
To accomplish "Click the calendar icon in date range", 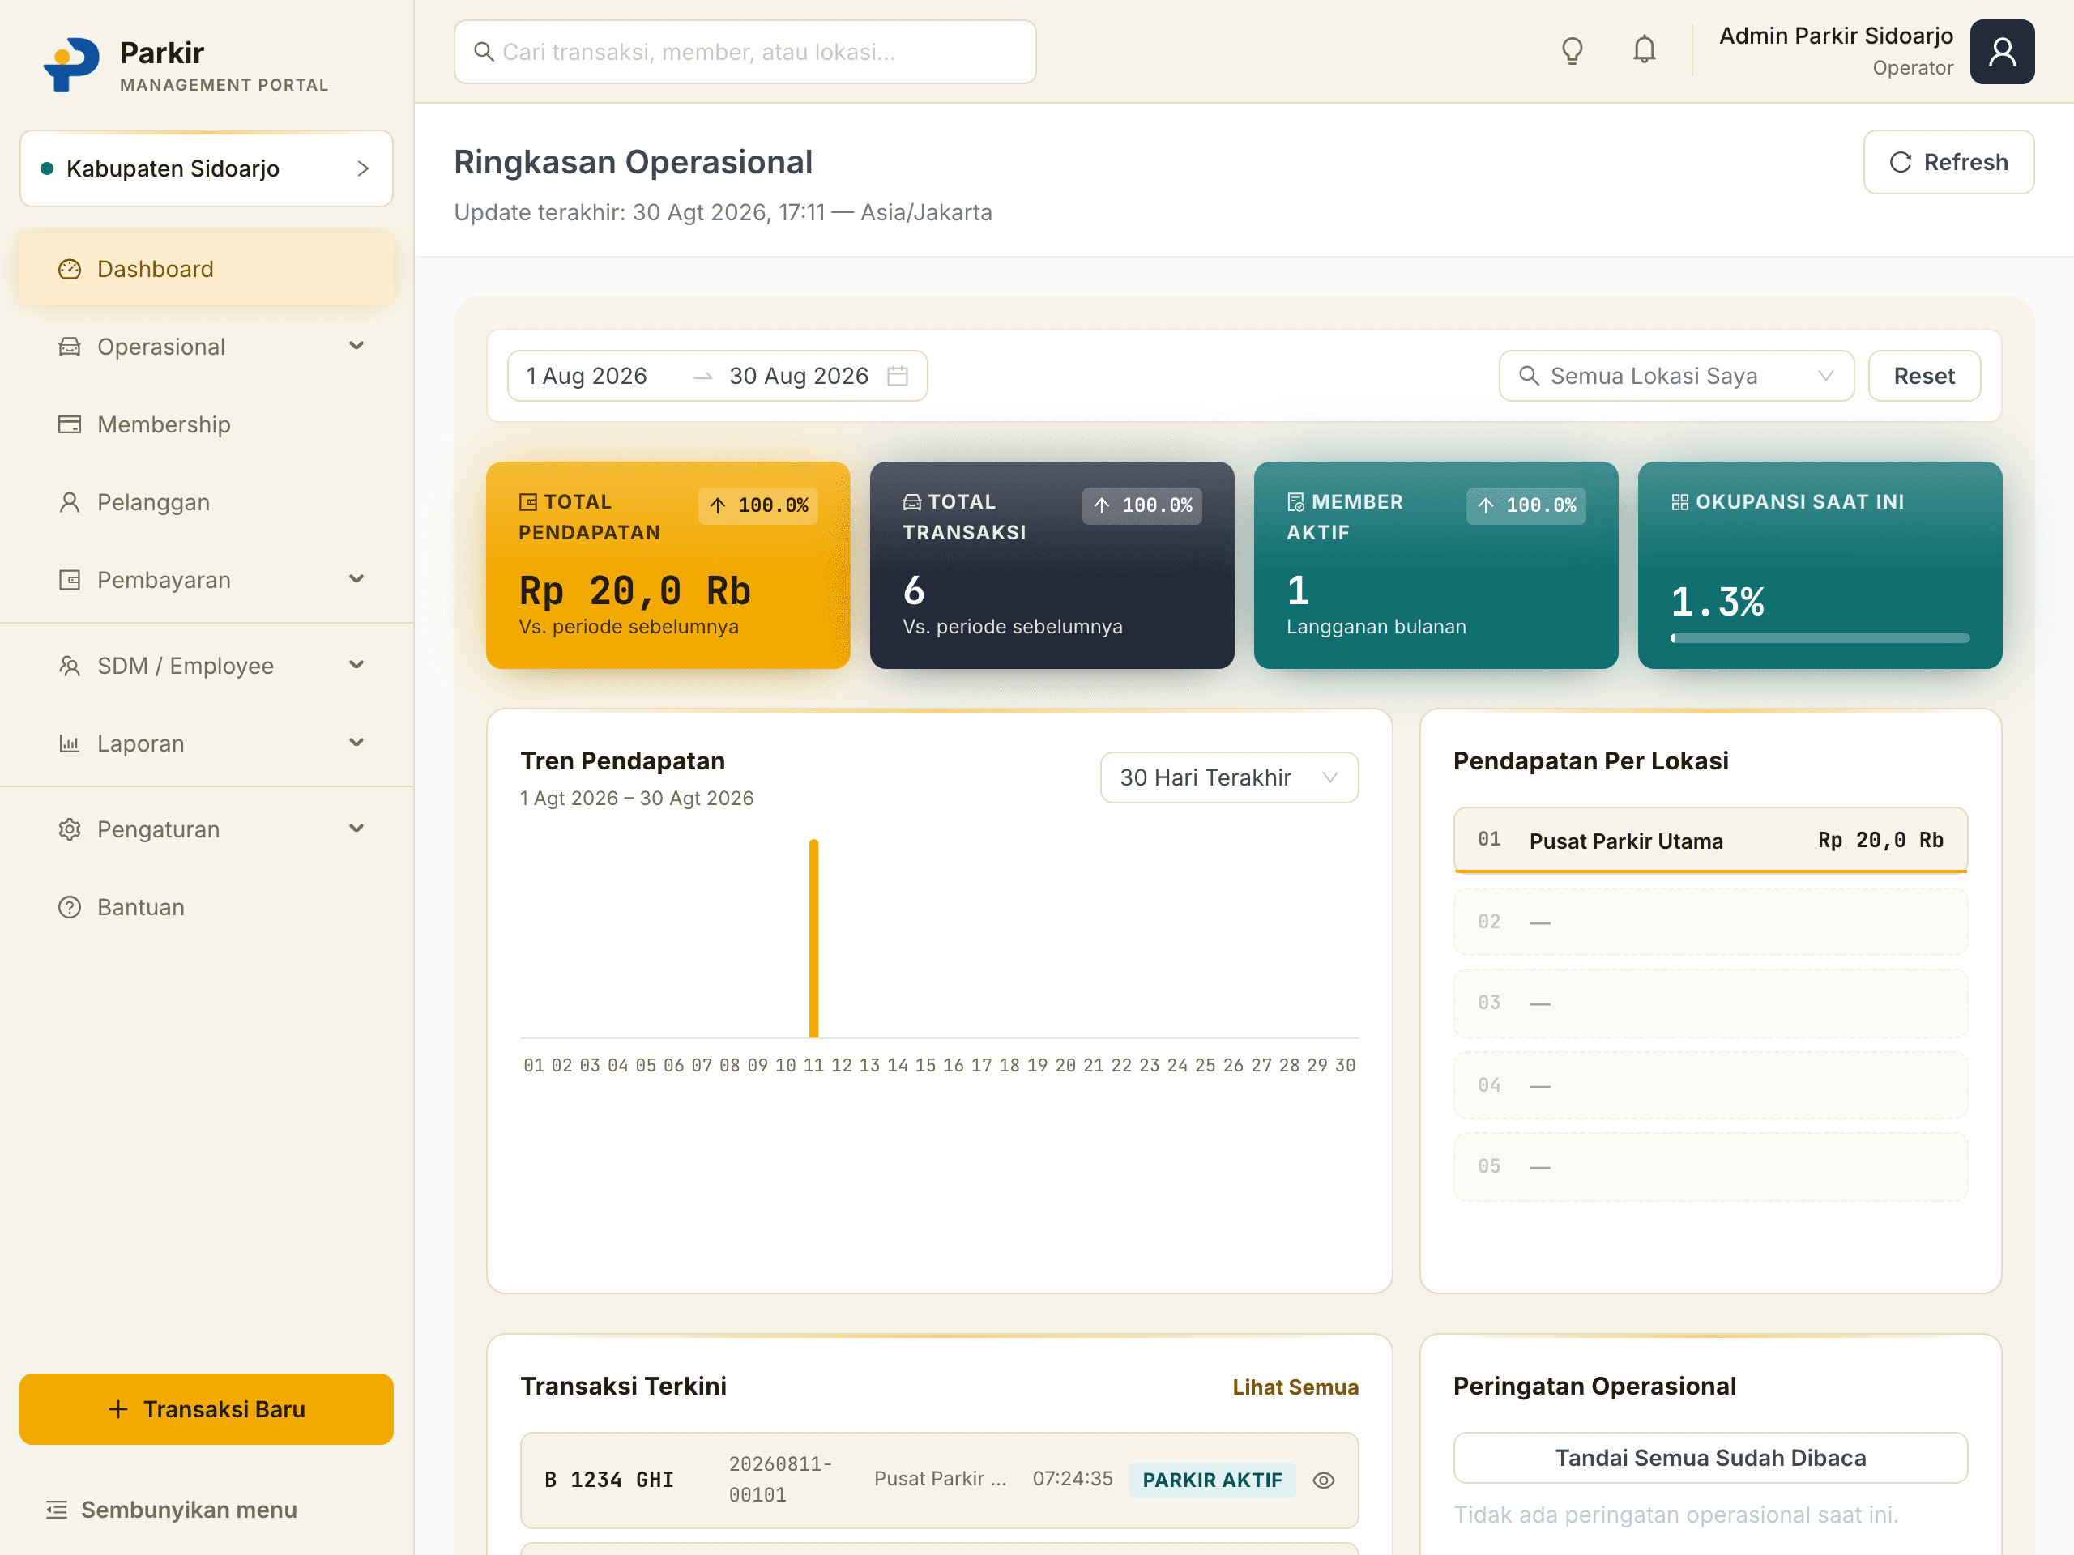I will tap(898, 376).
